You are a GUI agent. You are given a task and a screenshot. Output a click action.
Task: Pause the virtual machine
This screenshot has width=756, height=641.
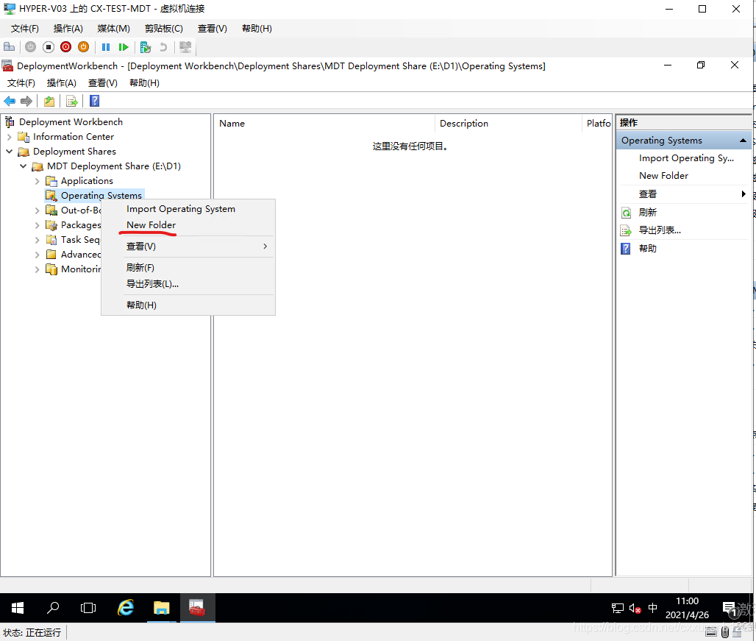click(x=106, y=47)
